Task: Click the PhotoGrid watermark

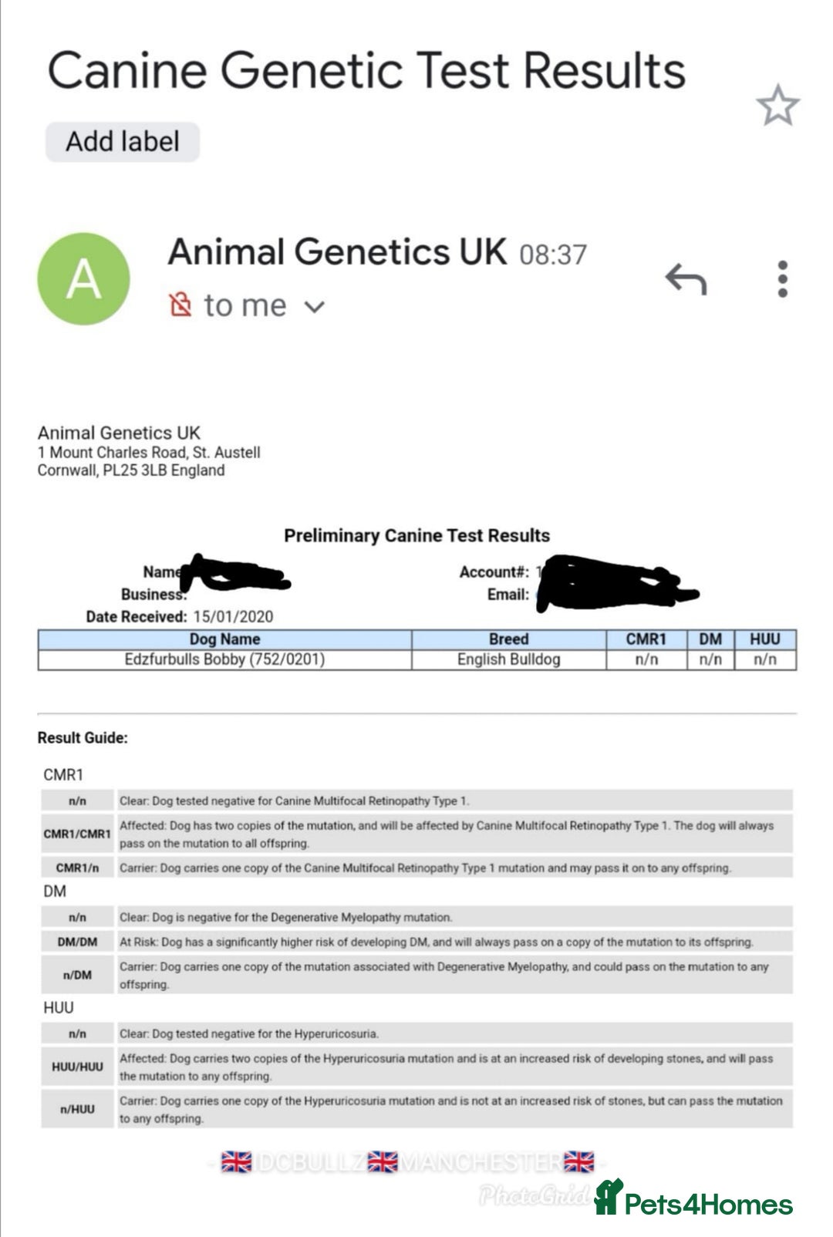Action: [x=534, y=1195]
